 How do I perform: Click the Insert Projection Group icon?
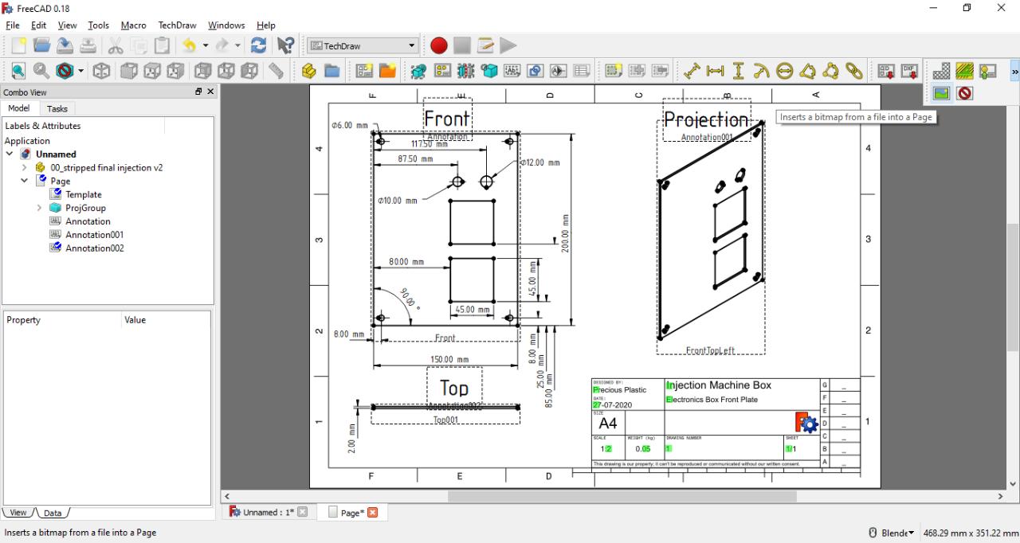point(442,72)
